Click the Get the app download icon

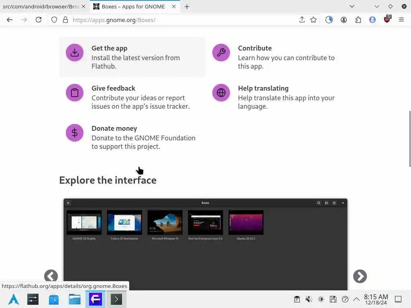point(75,53)
